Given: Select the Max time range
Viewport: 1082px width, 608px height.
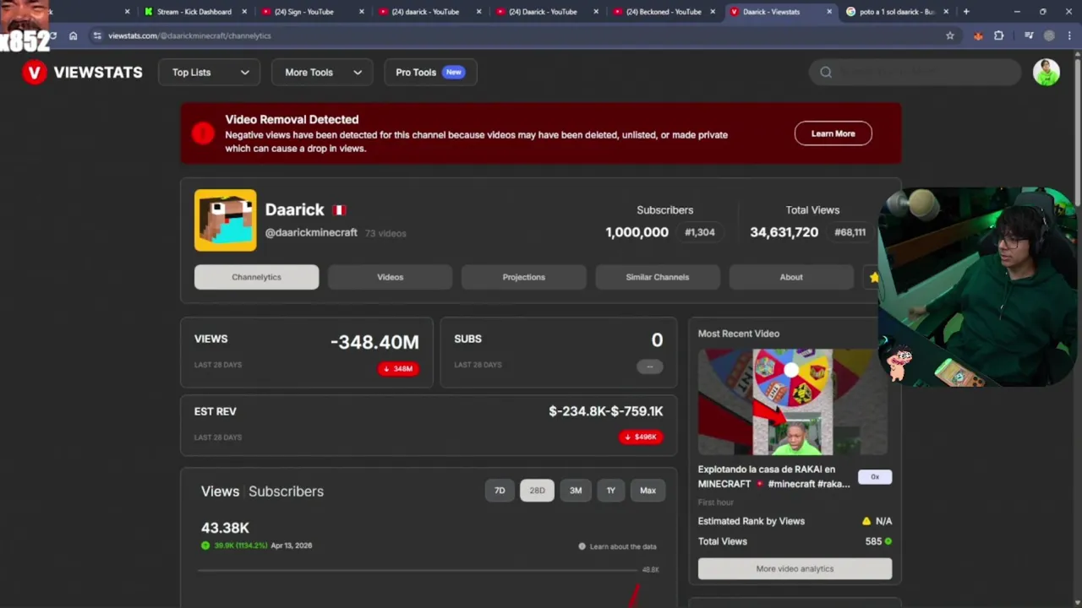Looking at the screenshot, I should pyautogui.click(x=648, y=491).
